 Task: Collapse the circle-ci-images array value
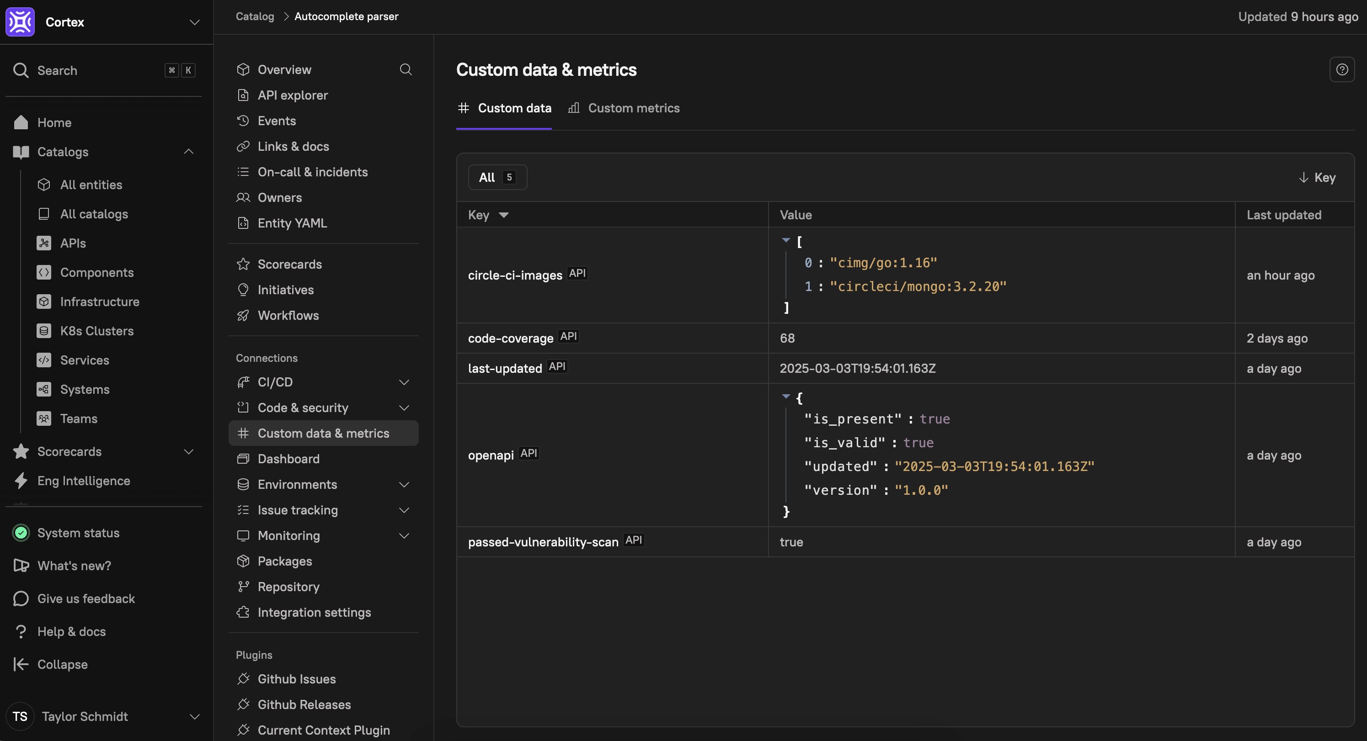[786, 240]
